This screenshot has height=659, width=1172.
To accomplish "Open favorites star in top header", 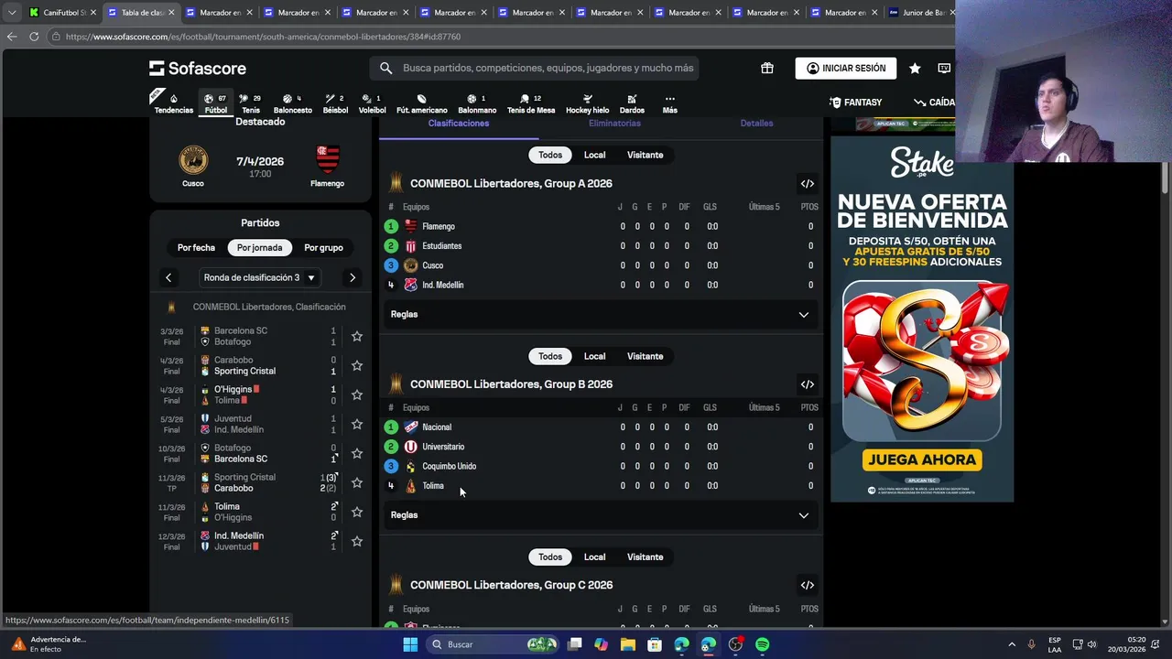I will tap(915, 68).
